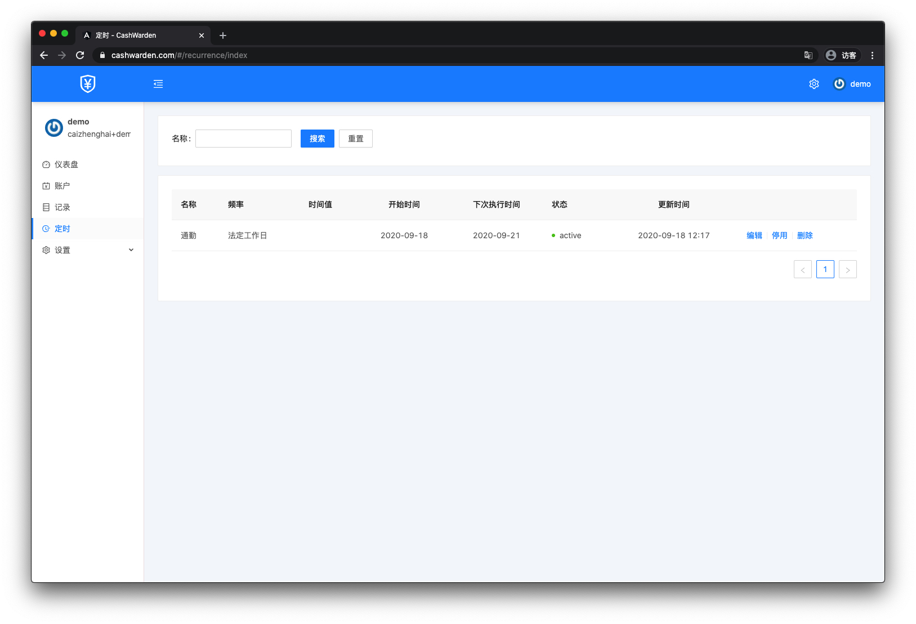The width and height of the screenshot is (916, 624).
Task: Focus the 名称 search input field
Action: click(x=243, y=139)
